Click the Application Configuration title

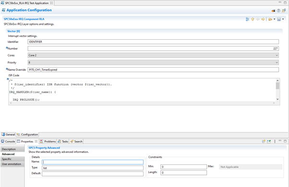29,10
